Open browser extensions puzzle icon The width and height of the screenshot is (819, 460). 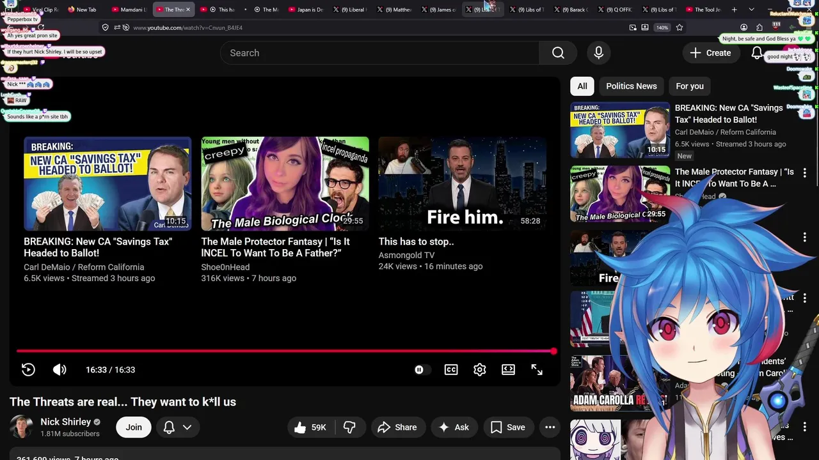759,27
